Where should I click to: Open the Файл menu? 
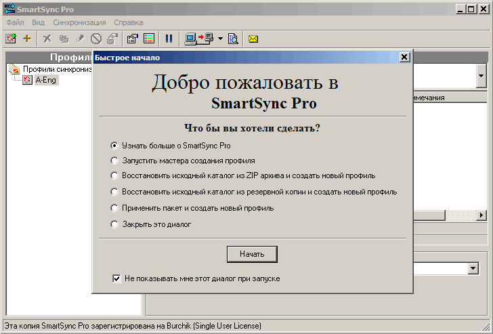pyautogui.click(x=15, y=22)
